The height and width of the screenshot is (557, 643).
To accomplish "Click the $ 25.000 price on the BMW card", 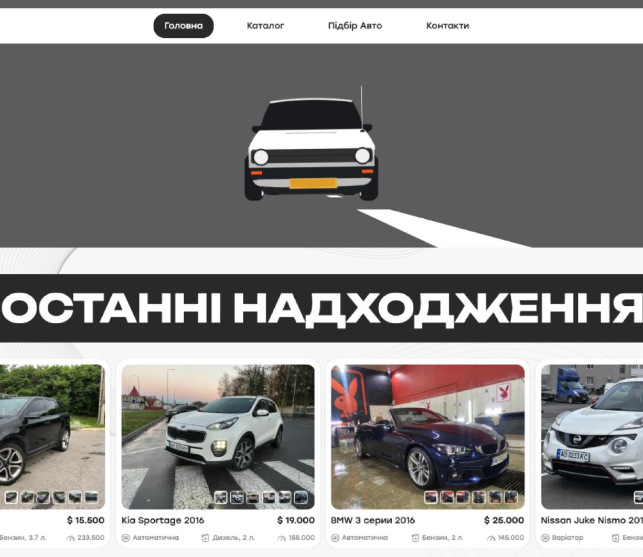I will pyautogui.click(x=504, y=520).
